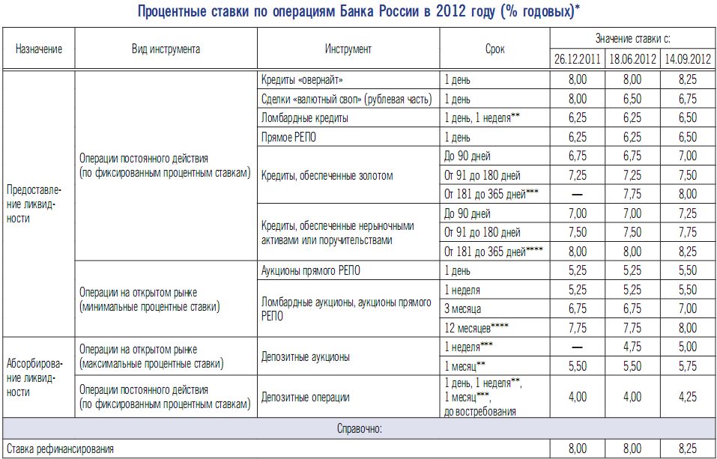Click the 'Ставка рефинансирования' row label
The height and width of the screenshot is (459, 717).
(x=60, y=449)
